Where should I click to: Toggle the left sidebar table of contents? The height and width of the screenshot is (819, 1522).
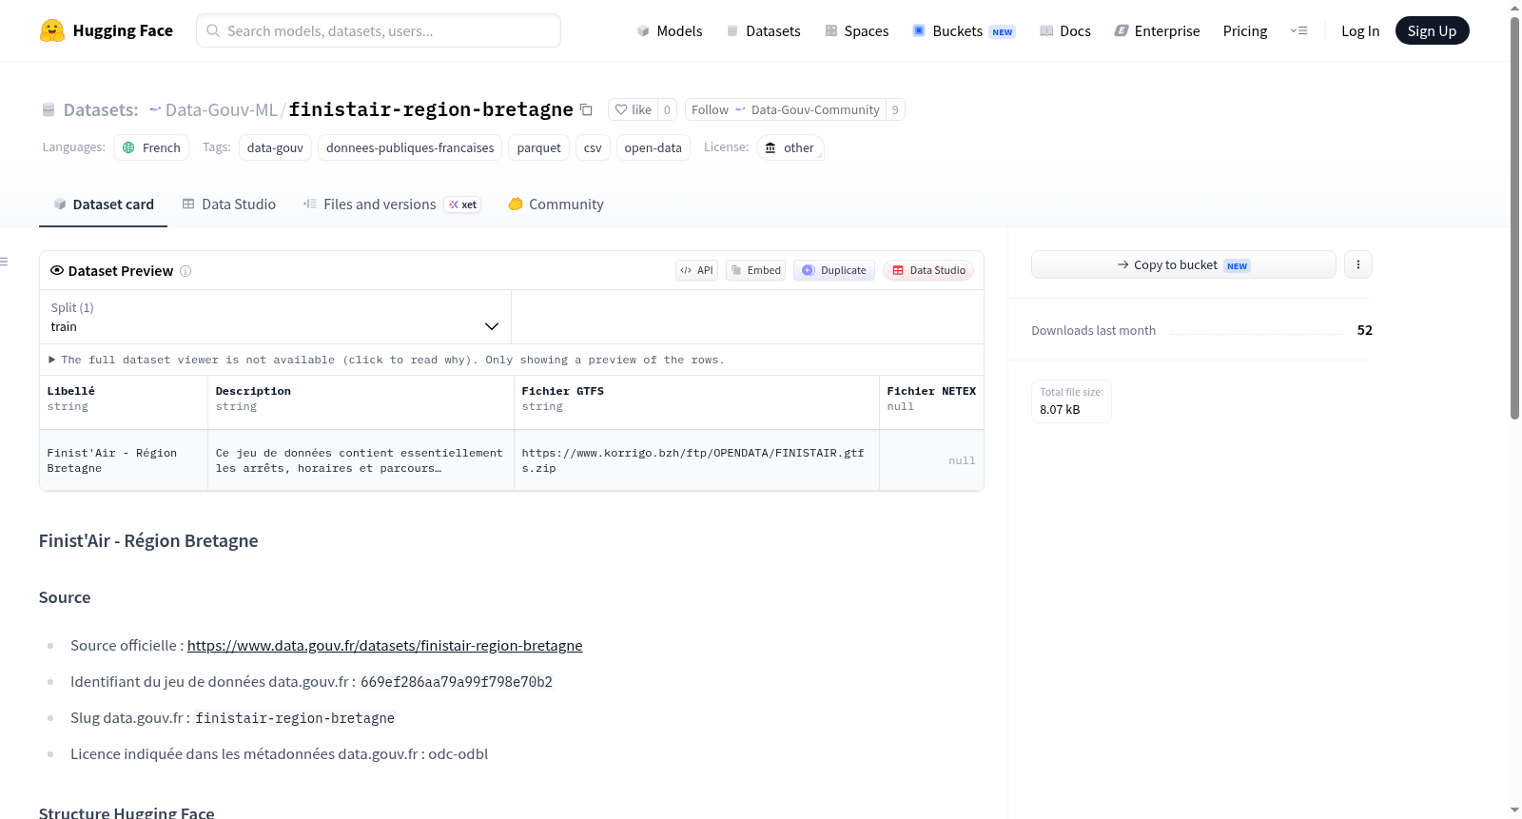(x=4, y=262)
